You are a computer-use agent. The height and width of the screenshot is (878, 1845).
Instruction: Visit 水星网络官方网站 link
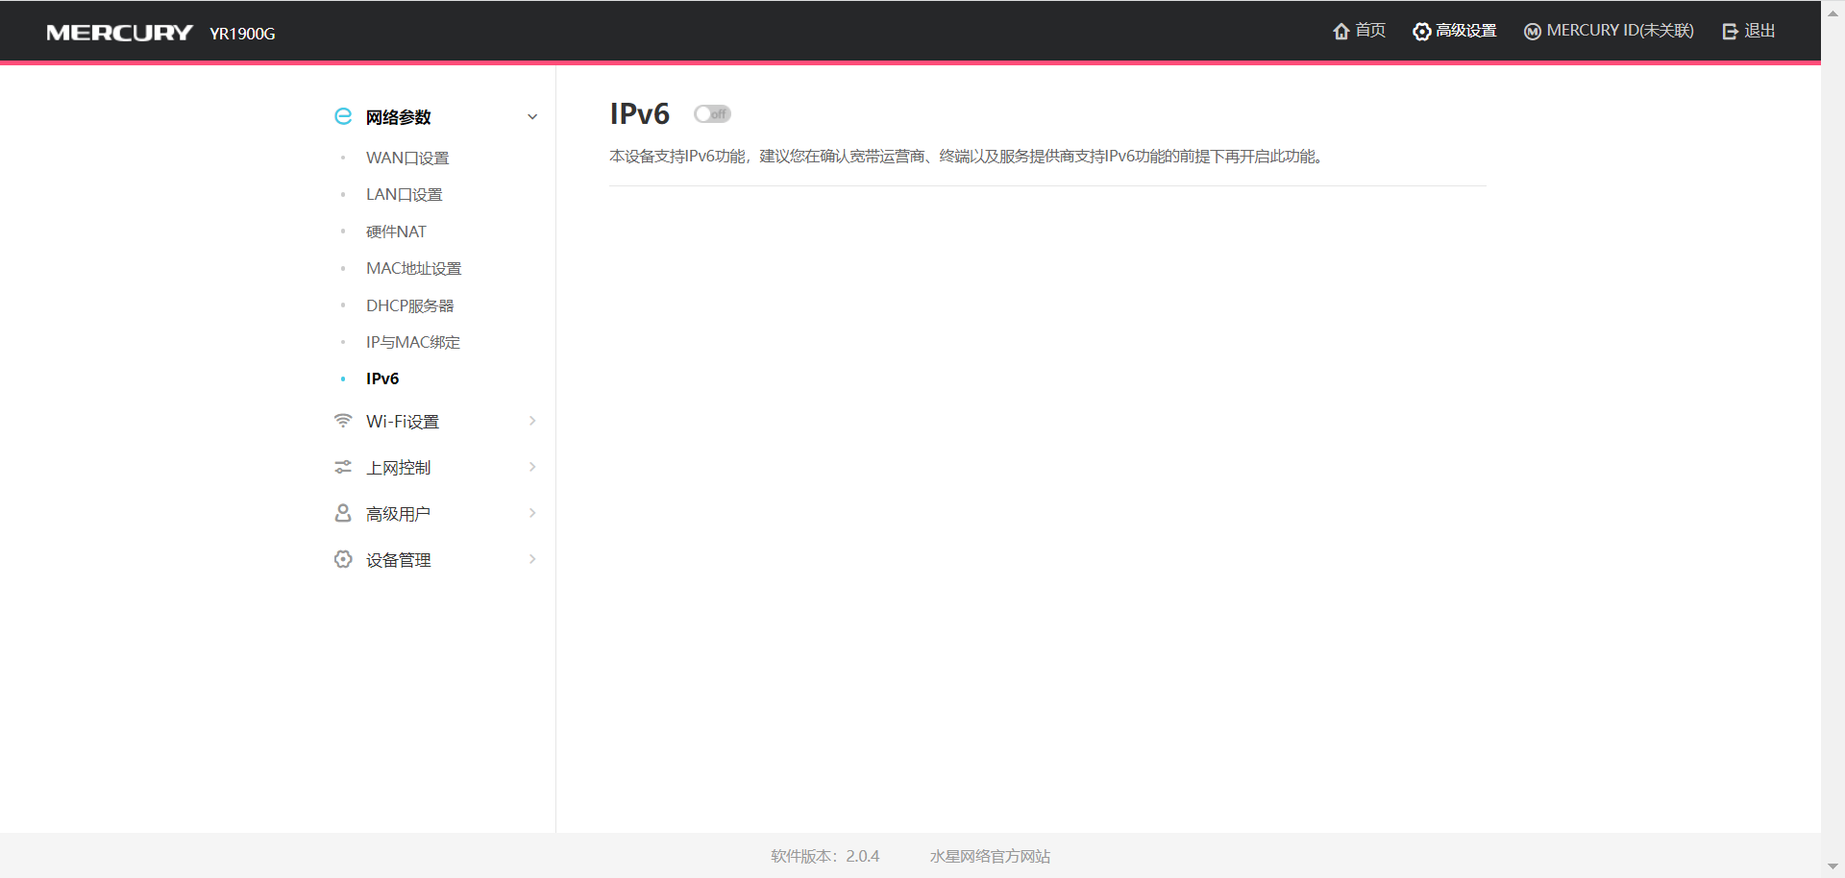coord(989,856)
